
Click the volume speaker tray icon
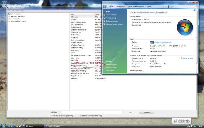197,126
